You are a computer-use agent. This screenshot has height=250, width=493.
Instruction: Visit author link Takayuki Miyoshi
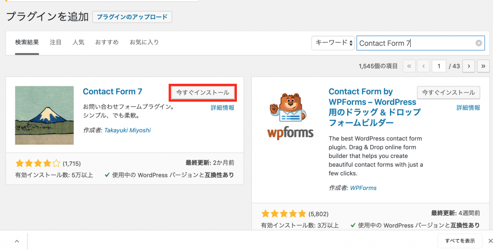coord(127,130)
